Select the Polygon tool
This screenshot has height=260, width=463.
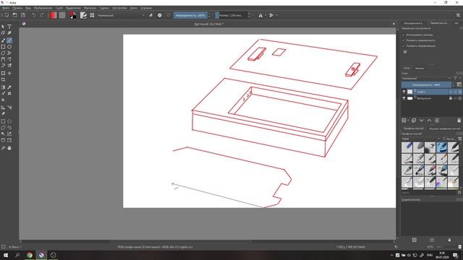click(x=3, y=53)
